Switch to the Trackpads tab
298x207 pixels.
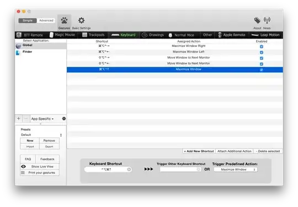[93, 35]
